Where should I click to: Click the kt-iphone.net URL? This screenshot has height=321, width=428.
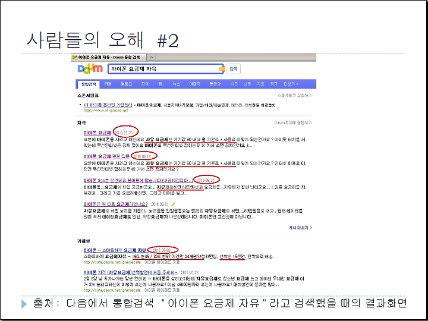click(x=106, y=111)
